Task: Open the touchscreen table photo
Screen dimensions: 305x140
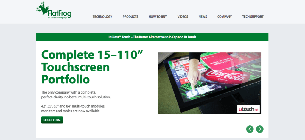Action: click(209, 83)
